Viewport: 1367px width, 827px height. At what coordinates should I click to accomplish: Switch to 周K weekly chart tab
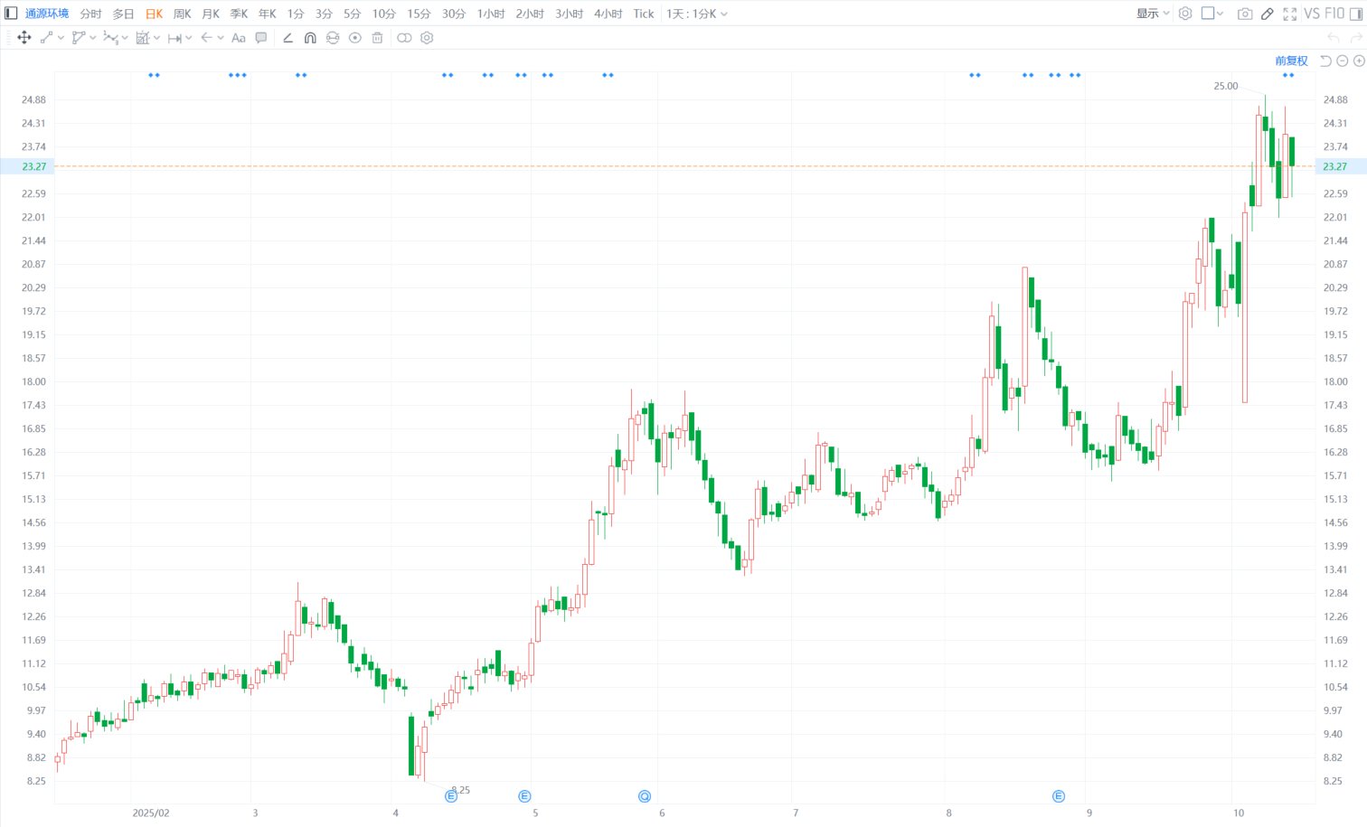[x=183, y=14]
